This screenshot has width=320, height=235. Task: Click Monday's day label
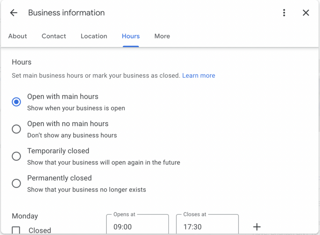[x=25, y=216]
